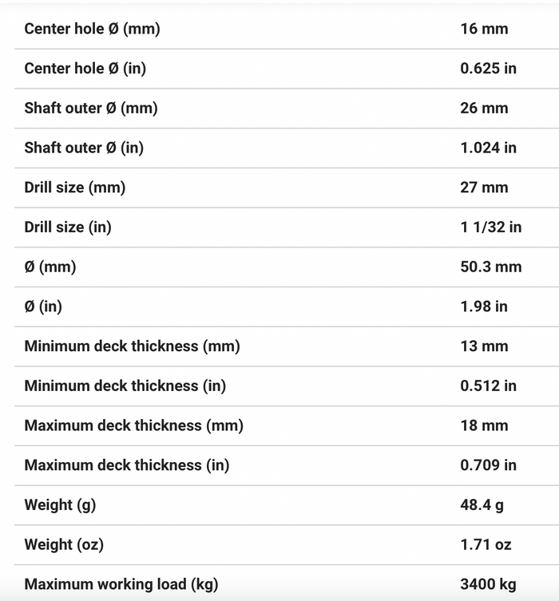Screen dimensions: 559x601
Task: Select Maximum deck thickness (mm) label
Action: click(x=134, y=426)
